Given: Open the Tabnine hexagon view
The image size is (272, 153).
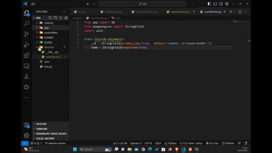Looking at the screenshot, I should (26, 87).
